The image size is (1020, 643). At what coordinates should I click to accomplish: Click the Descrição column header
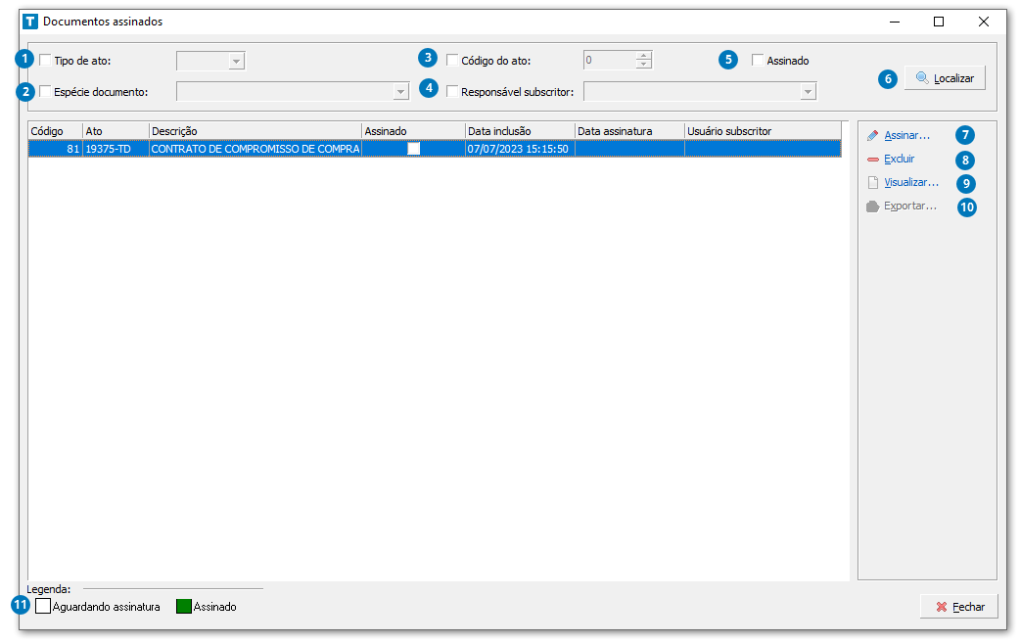point(255,131)
